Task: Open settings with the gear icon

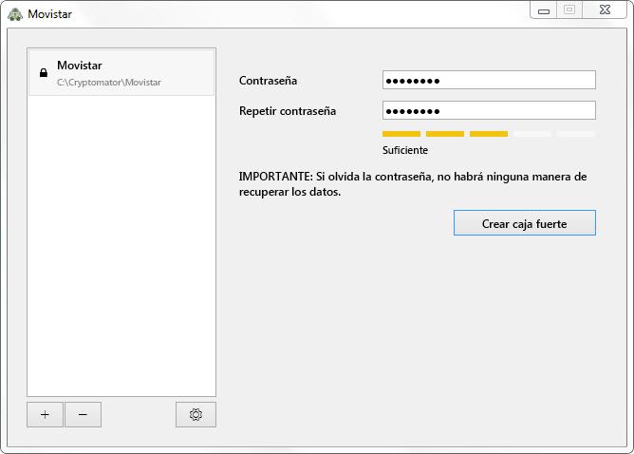Action: coord(196,414)
